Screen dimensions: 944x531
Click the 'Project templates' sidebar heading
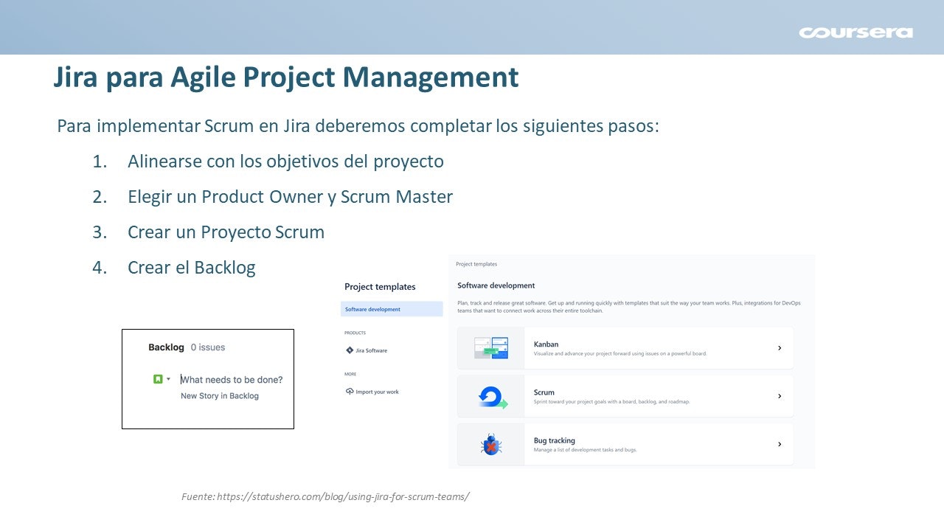(380, 287)
